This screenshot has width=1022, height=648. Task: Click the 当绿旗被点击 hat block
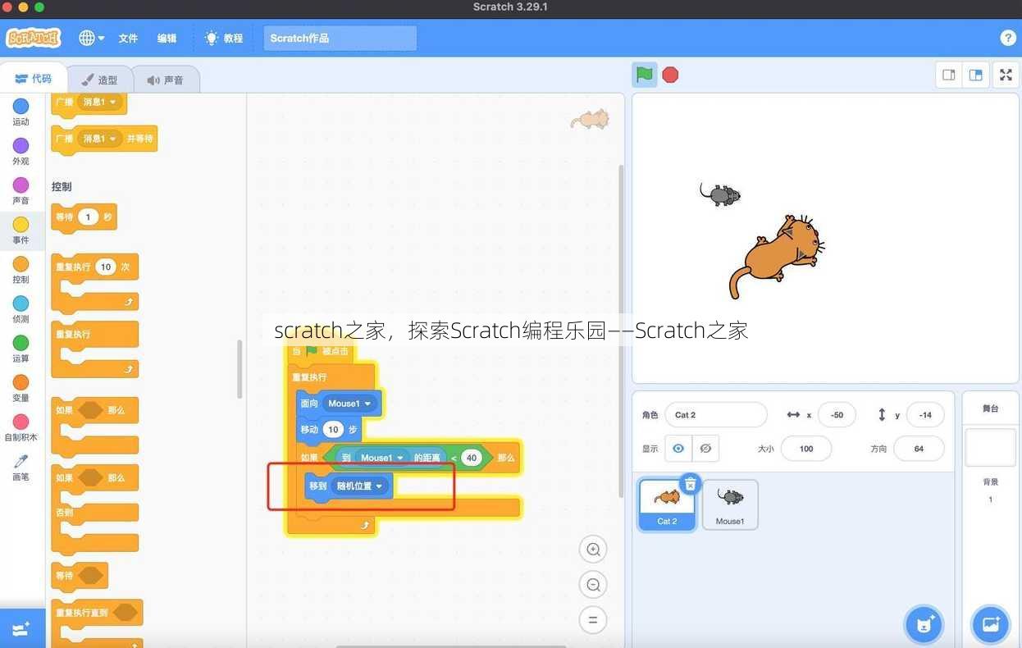pyautogui.click(x=322, y=351)
